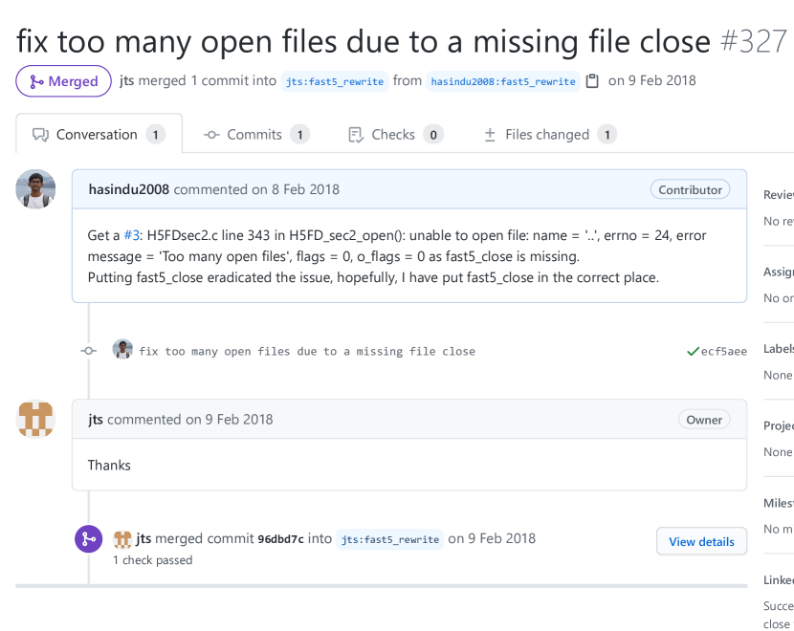Open the Conversation tab

[x=98, y=135]
